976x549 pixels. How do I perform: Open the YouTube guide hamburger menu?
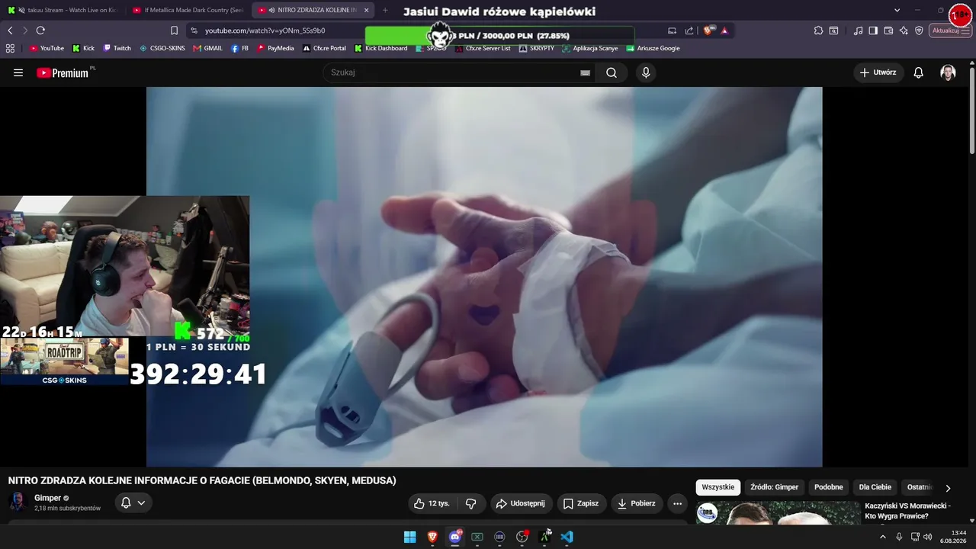(18, 72)
